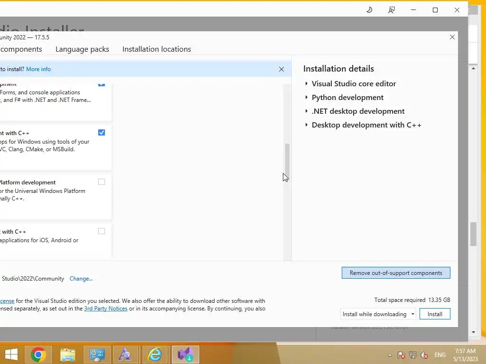
Task: Select the 'Total space required 13.35 GB' text
Action: pyautogui.click(x=412, y=300)
